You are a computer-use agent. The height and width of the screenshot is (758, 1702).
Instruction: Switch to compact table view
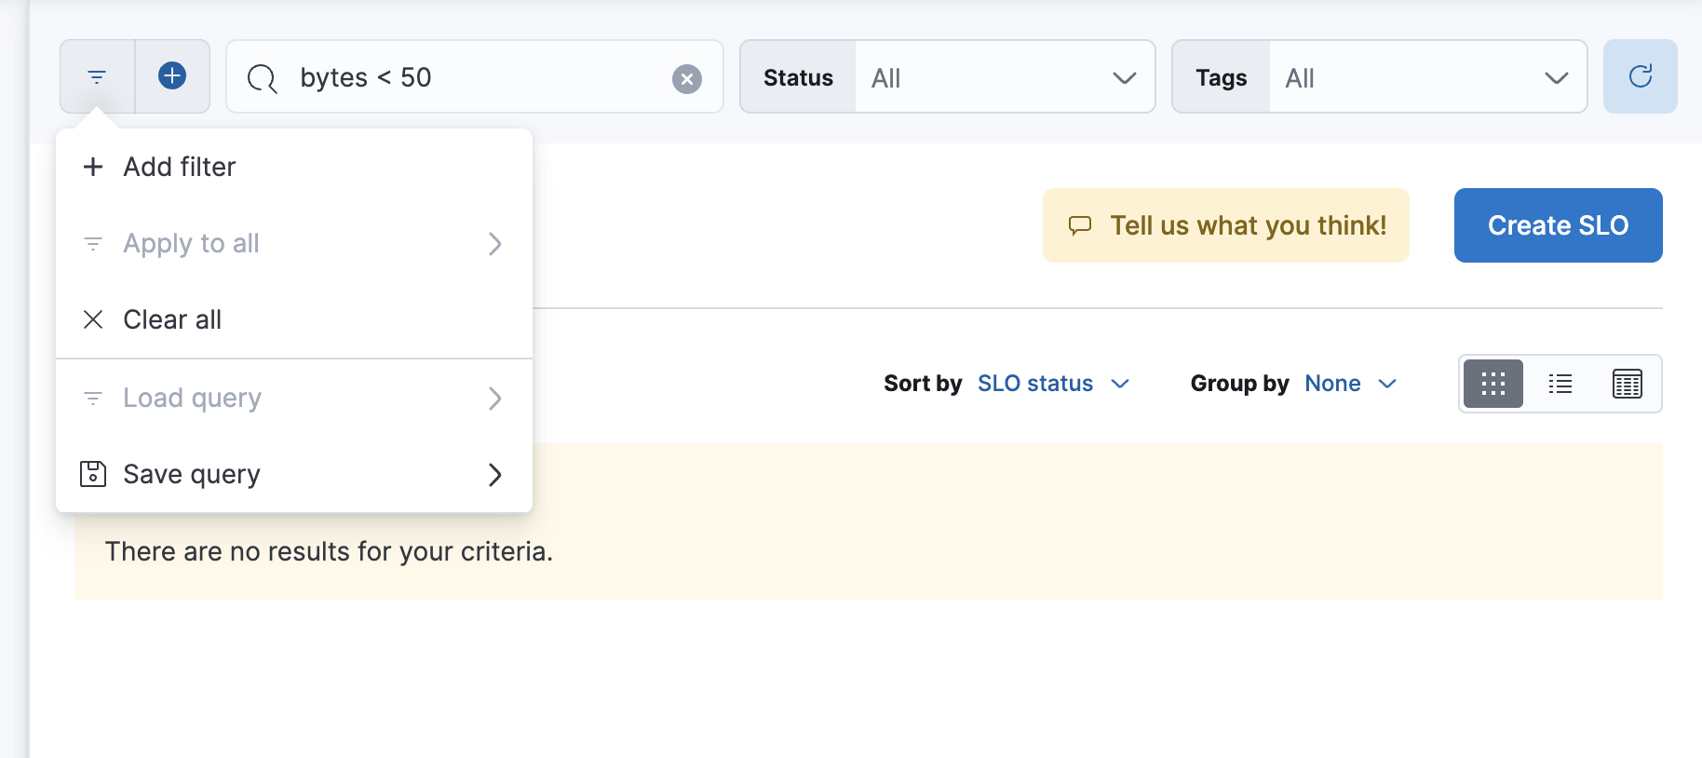click(x=1628, y=384)
